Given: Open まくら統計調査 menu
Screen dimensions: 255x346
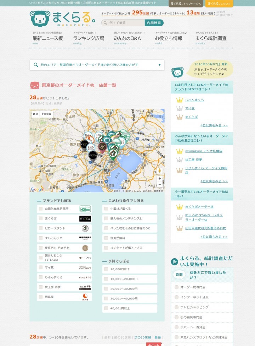Looking at the screenshot, I should click(x=211, y=38).
